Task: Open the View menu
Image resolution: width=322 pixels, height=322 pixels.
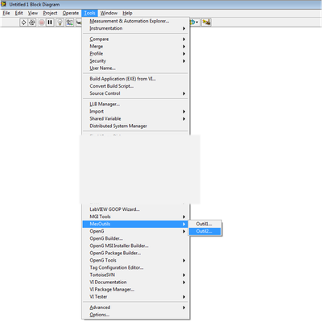Action: 33,13
